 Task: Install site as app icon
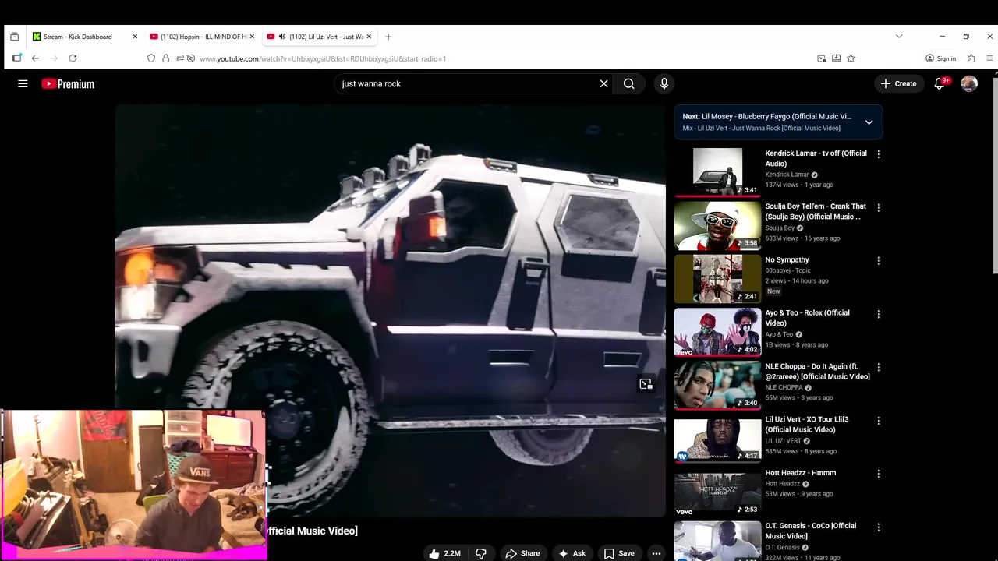point(836,58)
